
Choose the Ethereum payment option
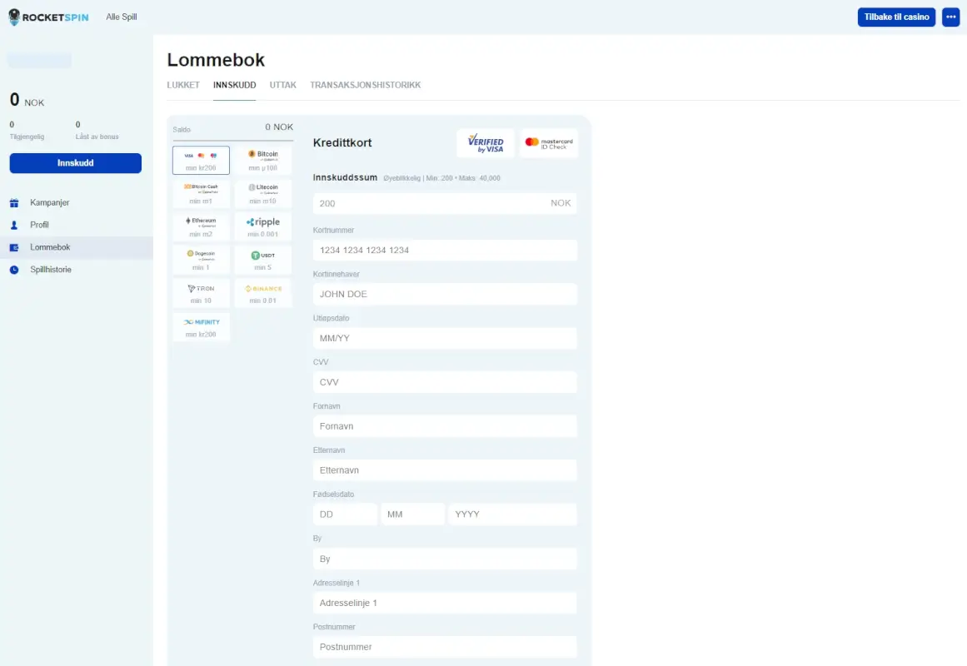click(201, 226)
